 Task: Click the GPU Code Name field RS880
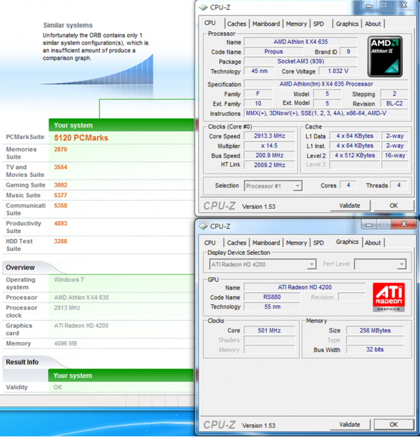(272, 297)
